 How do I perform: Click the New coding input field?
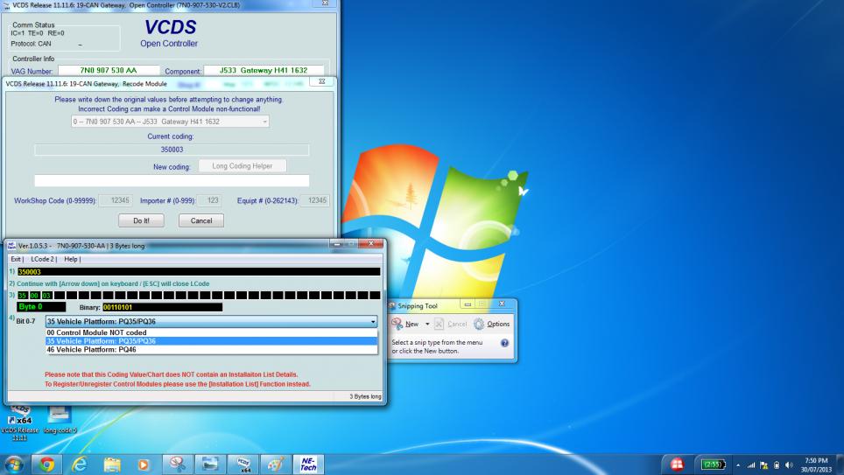click(172, 181)
